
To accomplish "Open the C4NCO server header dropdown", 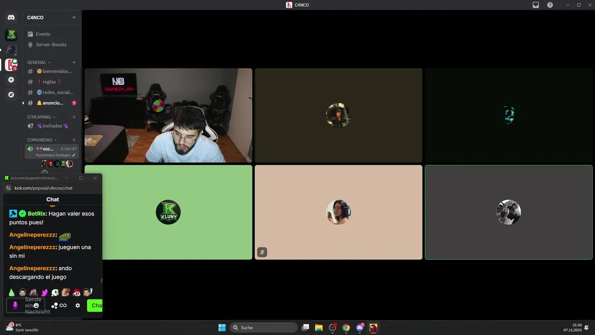I will 52,18.
